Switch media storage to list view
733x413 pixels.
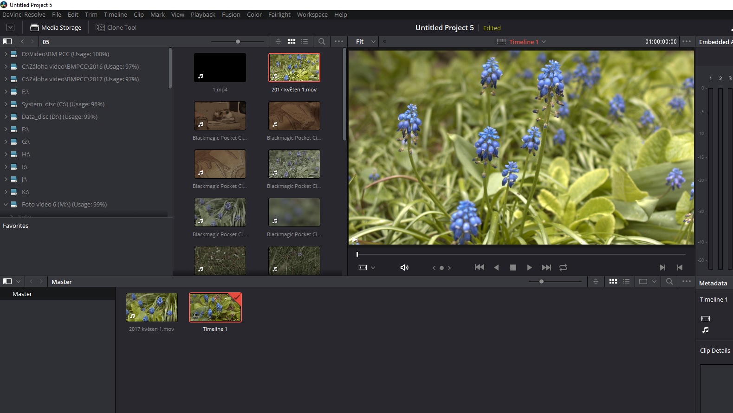coord(305,41)
